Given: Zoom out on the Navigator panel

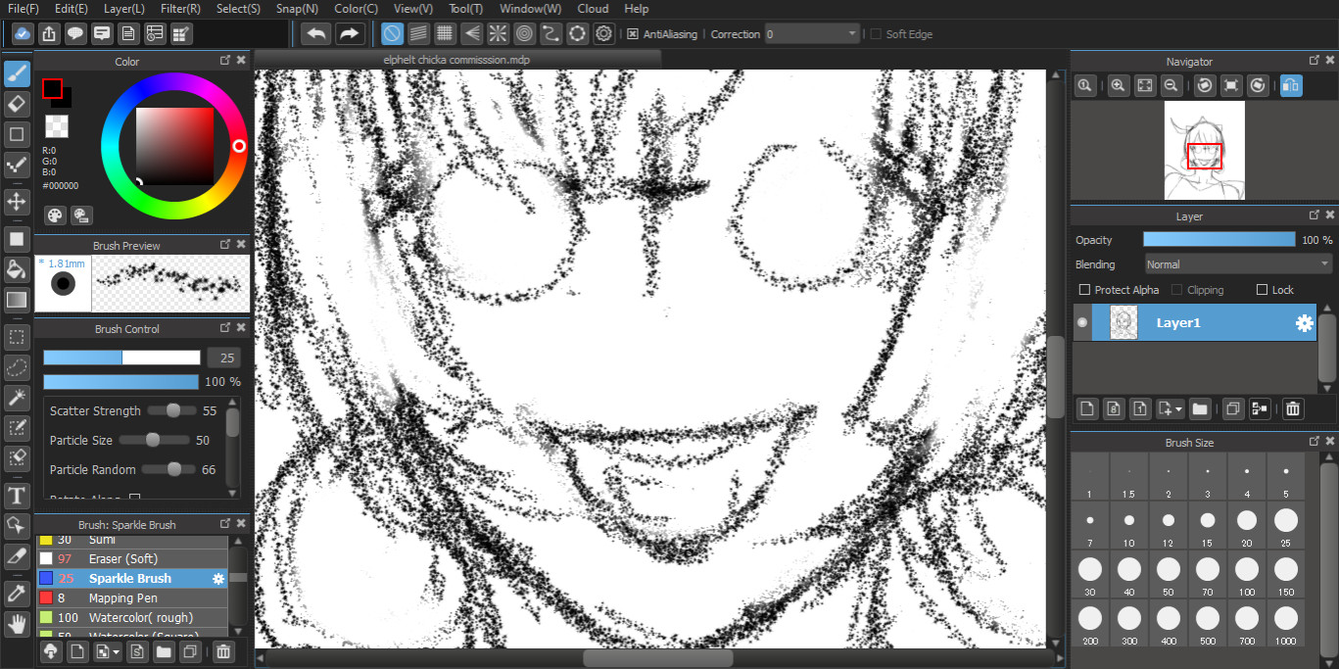Looking at the screenshot, I should point(1171,86).
